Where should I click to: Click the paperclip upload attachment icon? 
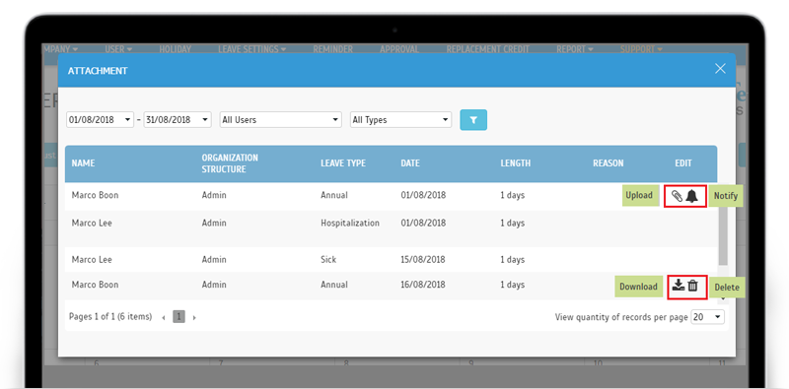tap(677, 196)
